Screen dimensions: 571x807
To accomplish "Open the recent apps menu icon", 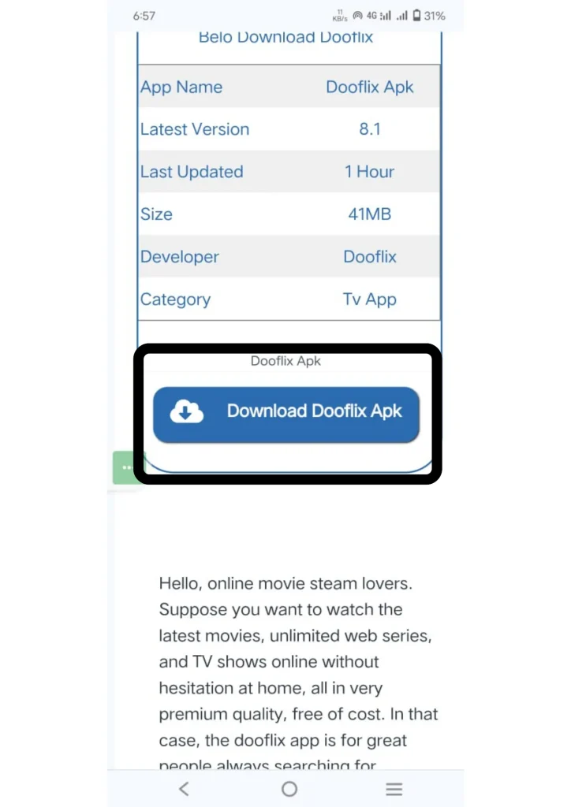I will [x=394, y=789].
